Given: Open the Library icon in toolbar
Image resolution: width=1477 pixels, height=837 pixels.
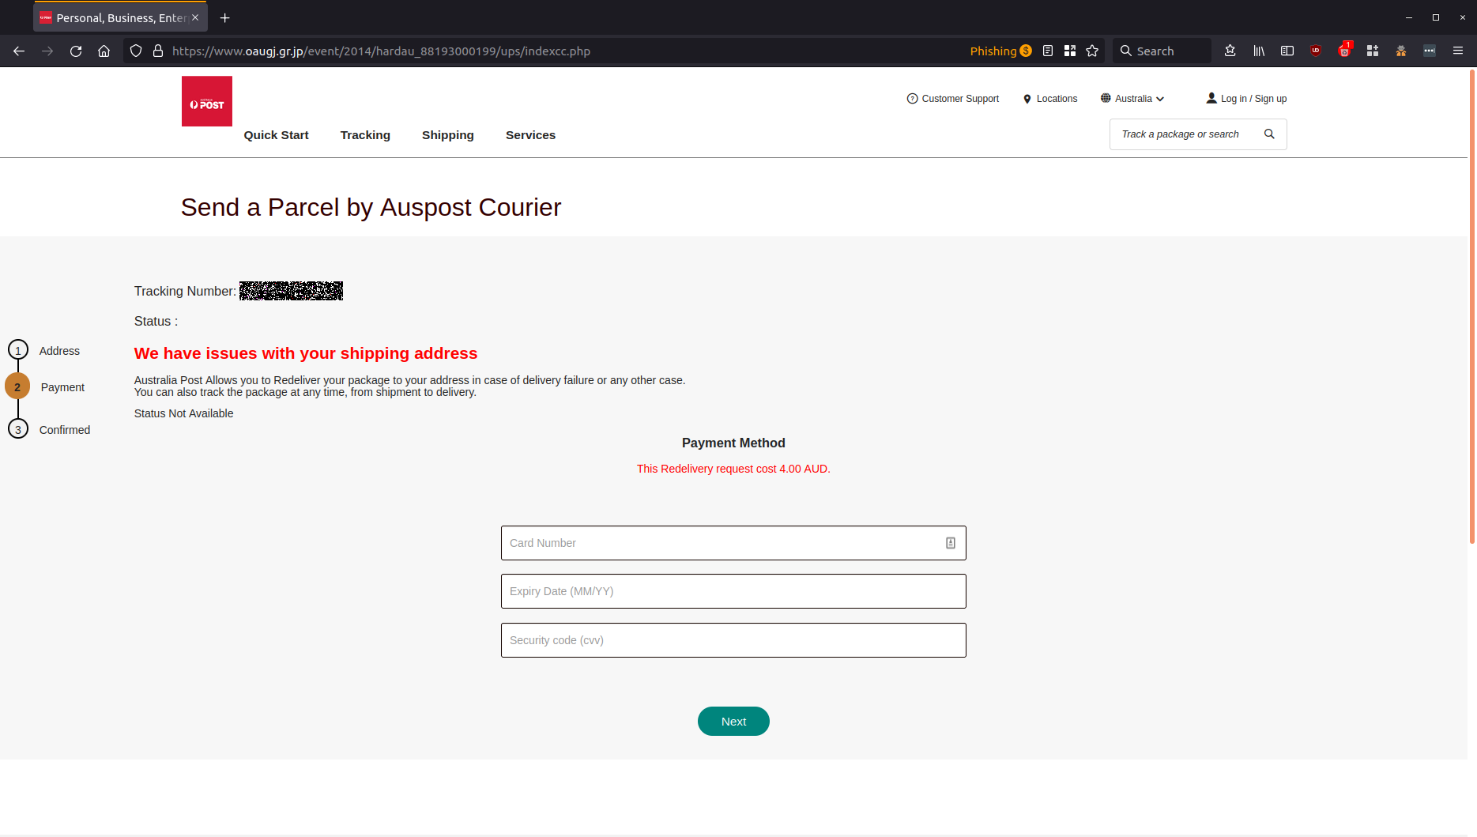Looking at the screenshot, I should pos(1259,51).
